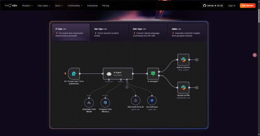Expand the Community menu
The width and height of the screenshot is (260, 136).
coord(75,6)
